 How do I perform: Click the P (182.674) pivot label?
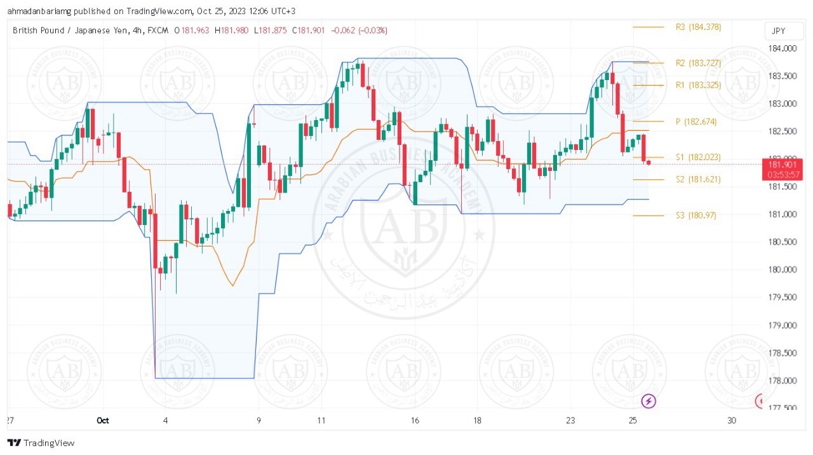[695, 121]
